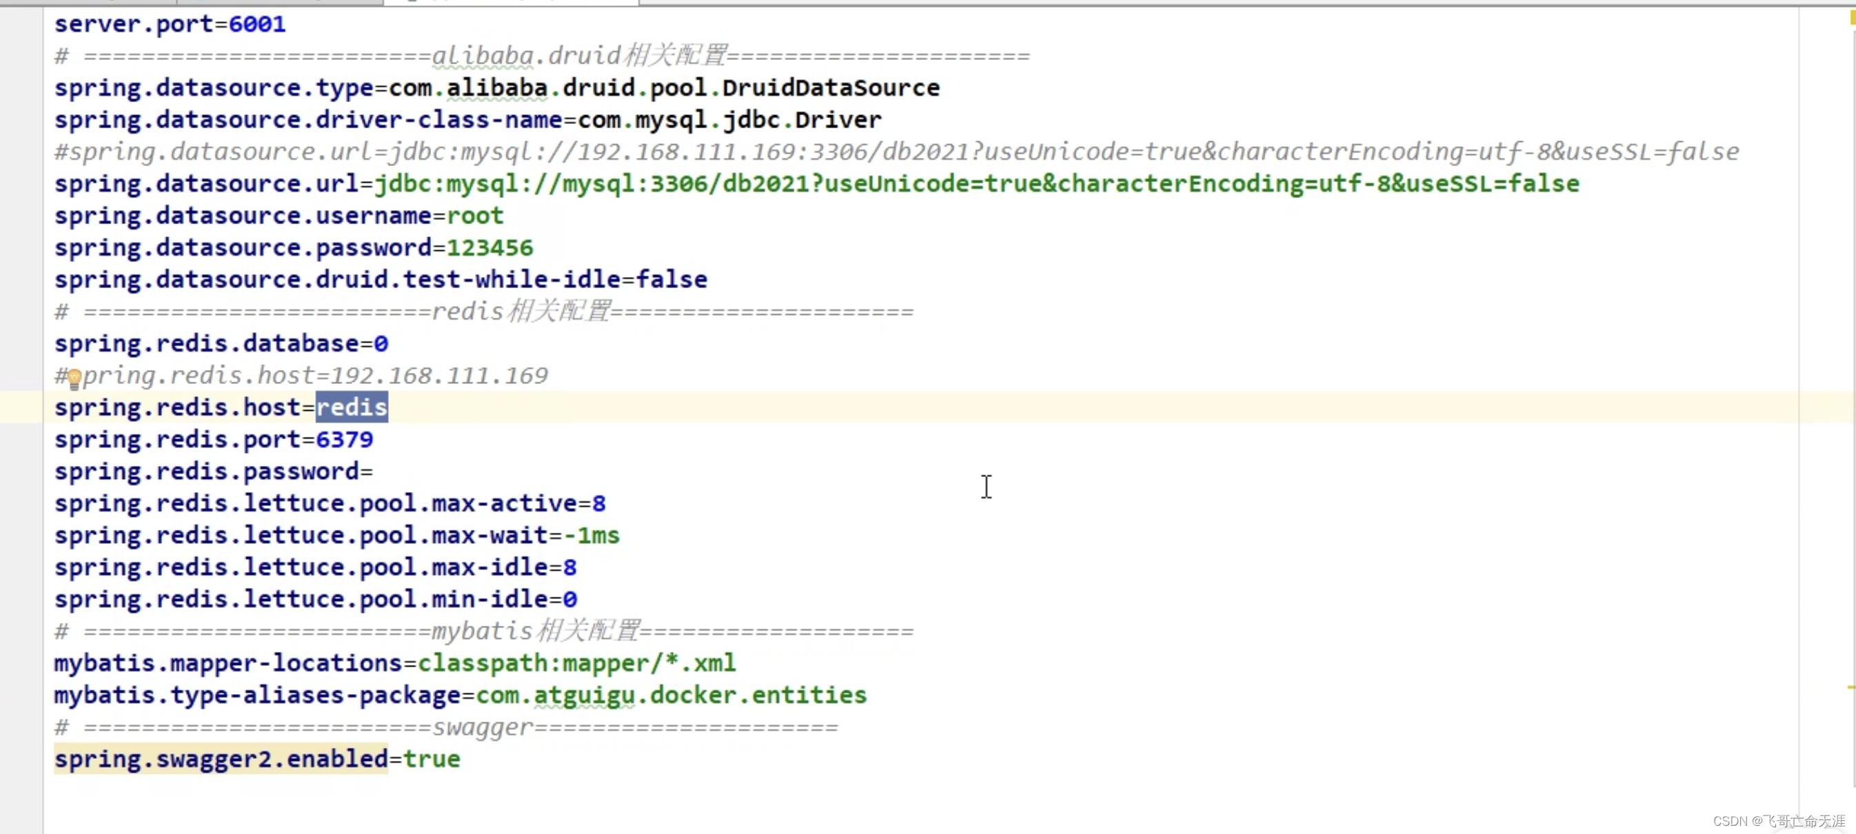1856x834 pixels.
Task: Click the lettuce.pool.max-active=8 line
Action: (330, 503)
